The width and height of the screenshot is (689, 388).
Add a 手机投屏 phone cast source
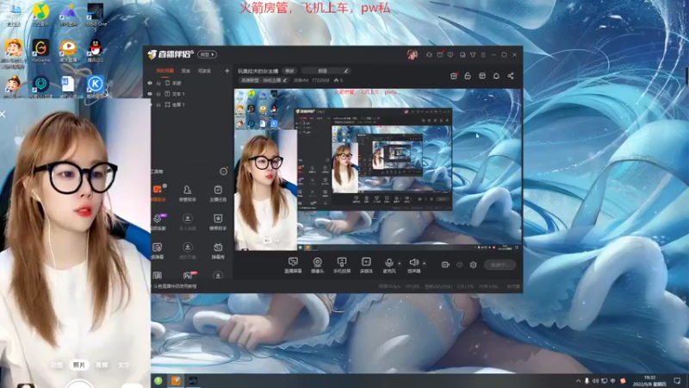tap(342, 266)
